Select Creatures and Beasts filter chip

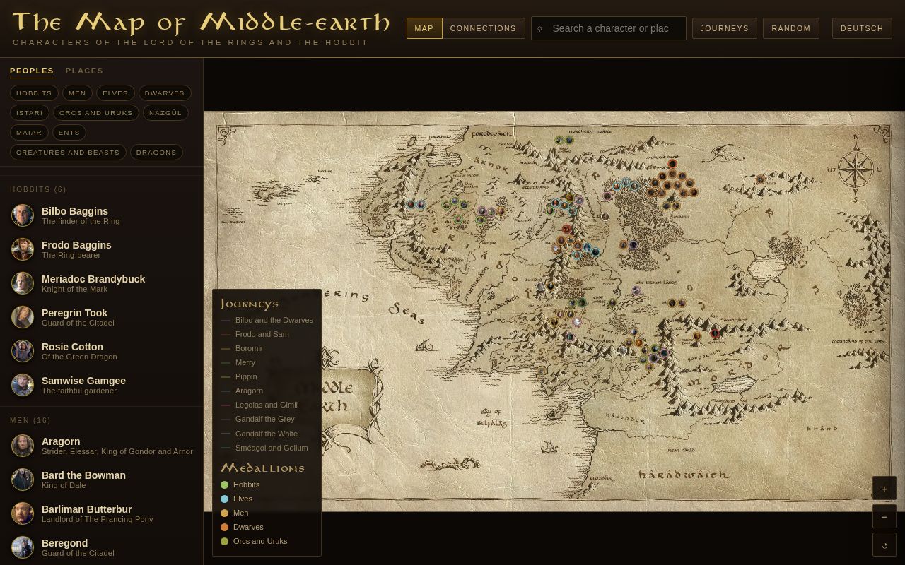point(68,153)
